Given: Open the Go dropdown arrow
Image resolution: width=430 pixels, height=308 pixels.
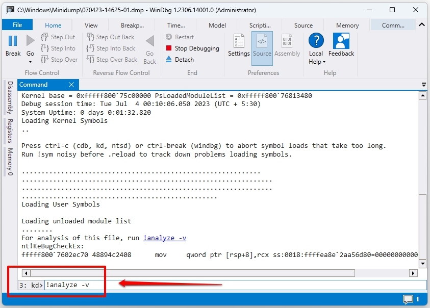Looking at the screenshot, I should pyautogui.click(x=30, y=62).
